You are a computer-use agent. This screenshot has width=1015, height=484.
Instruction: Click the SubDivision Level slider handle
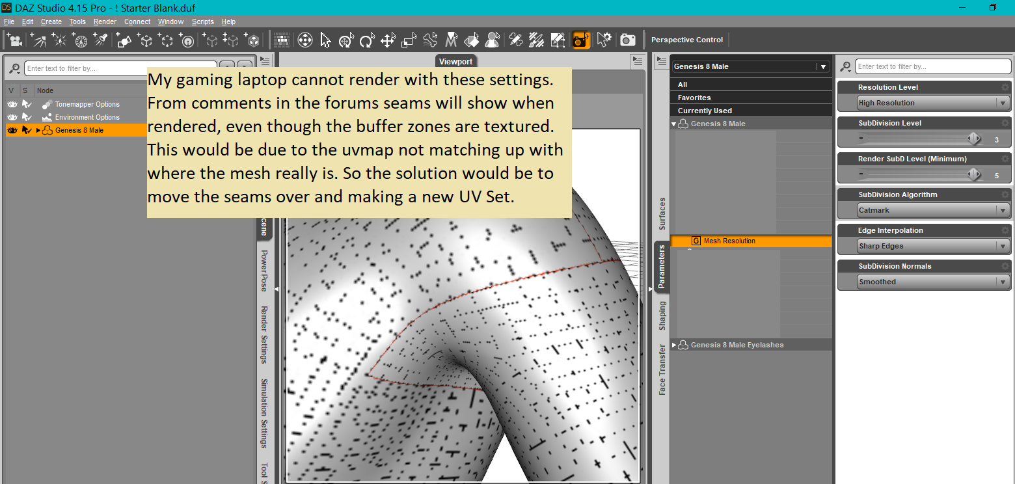point(974,139)
